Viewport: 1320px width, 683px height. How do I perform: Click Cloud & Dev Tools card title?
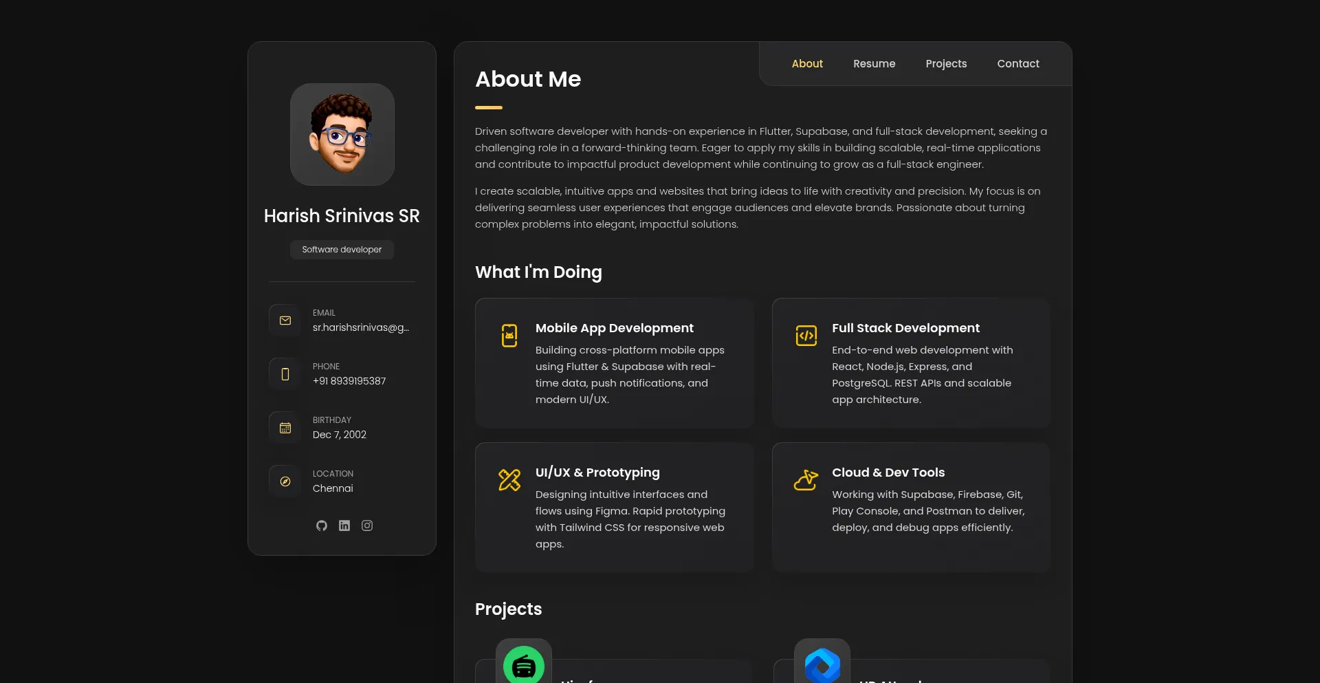tap(888, 473)
